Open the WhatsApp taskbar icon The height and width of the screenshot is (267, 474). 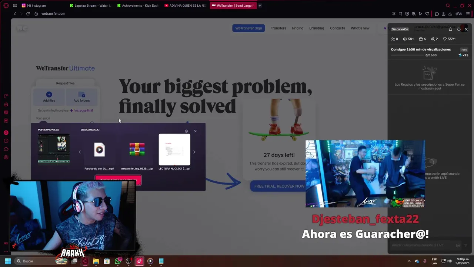[118, 261]
